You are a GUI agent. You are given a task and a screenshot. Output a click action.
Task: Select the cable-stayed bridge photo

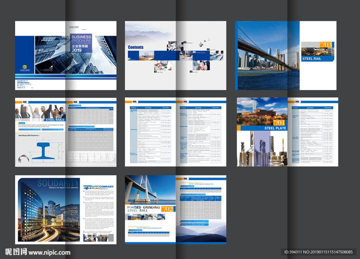coord(150,190)
